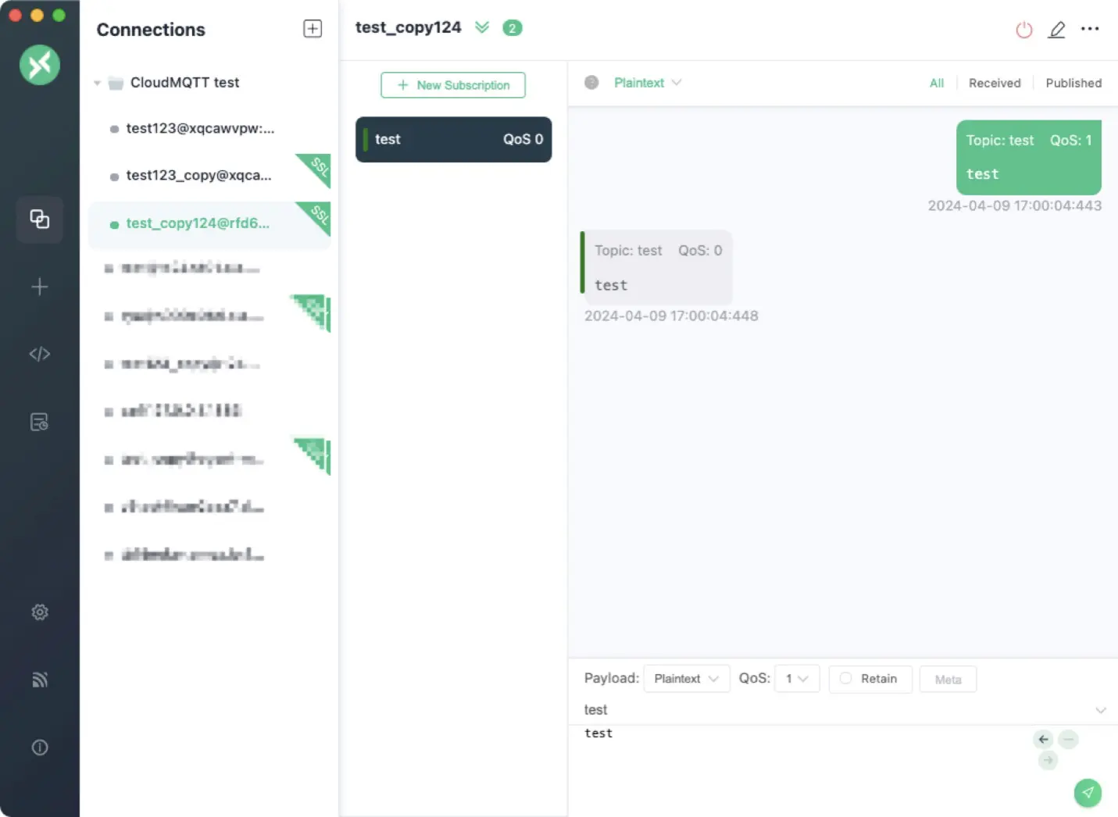Collapse CloudMQTT test connection group

coord(97,83)
